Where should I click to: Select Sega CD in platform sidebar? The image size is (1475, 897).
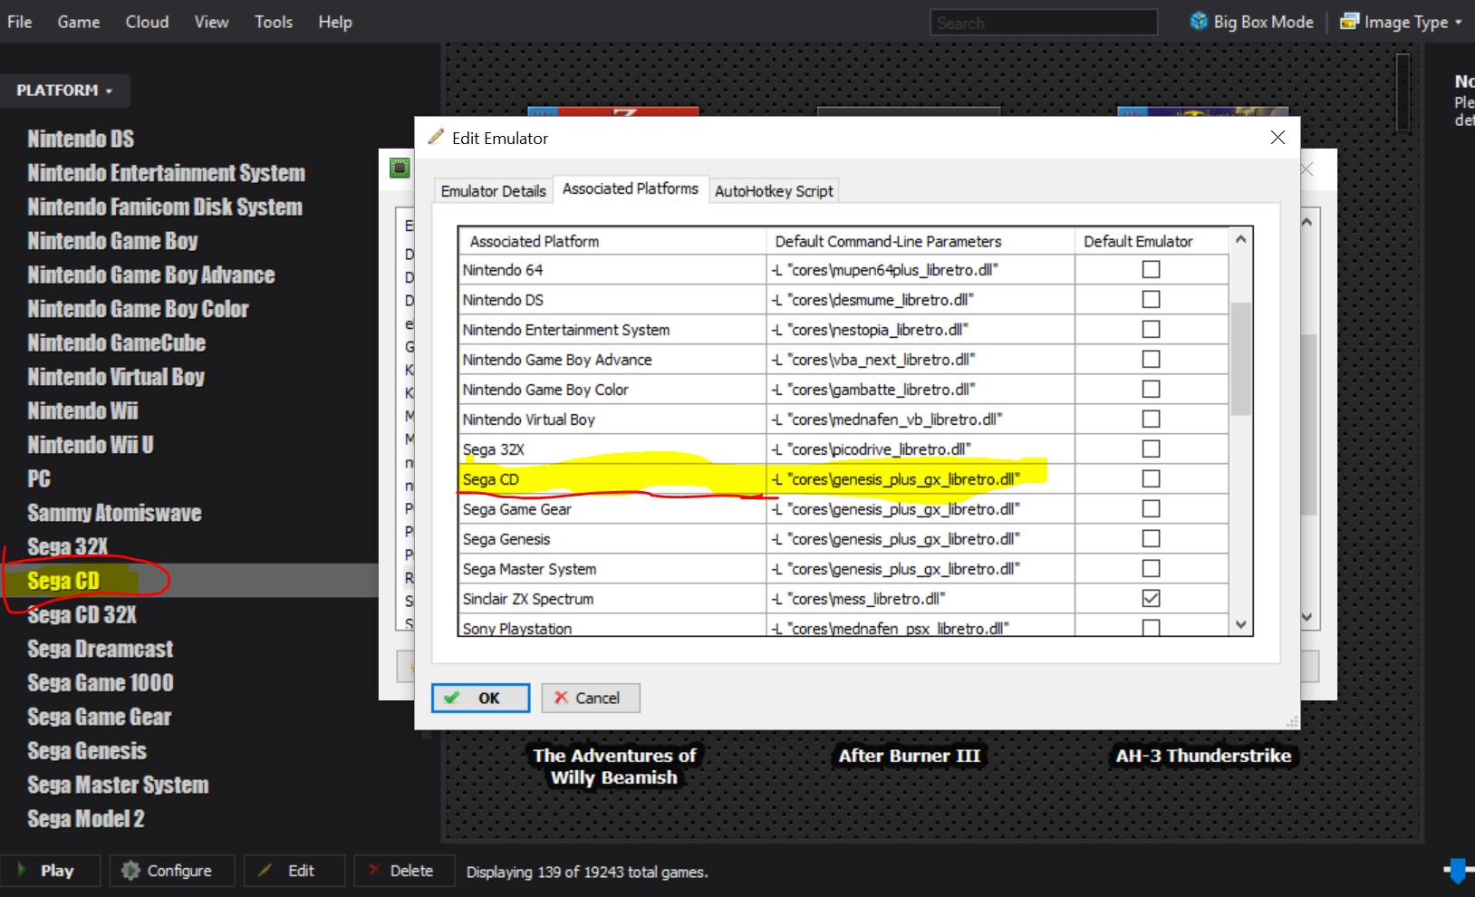(63, 581)
